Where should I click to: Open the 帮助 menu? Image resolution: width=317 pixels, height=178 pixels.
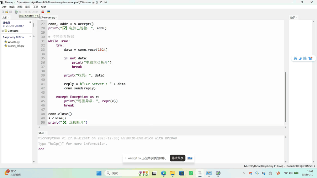tap(44, 7)
